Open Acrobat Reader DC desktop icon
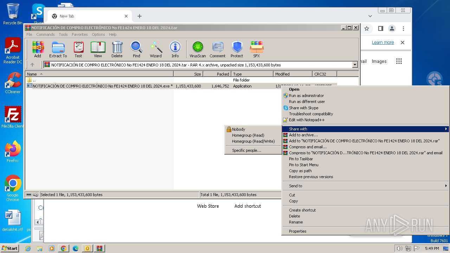This screenshot has width=450, height=253. [x=13, y=51]
